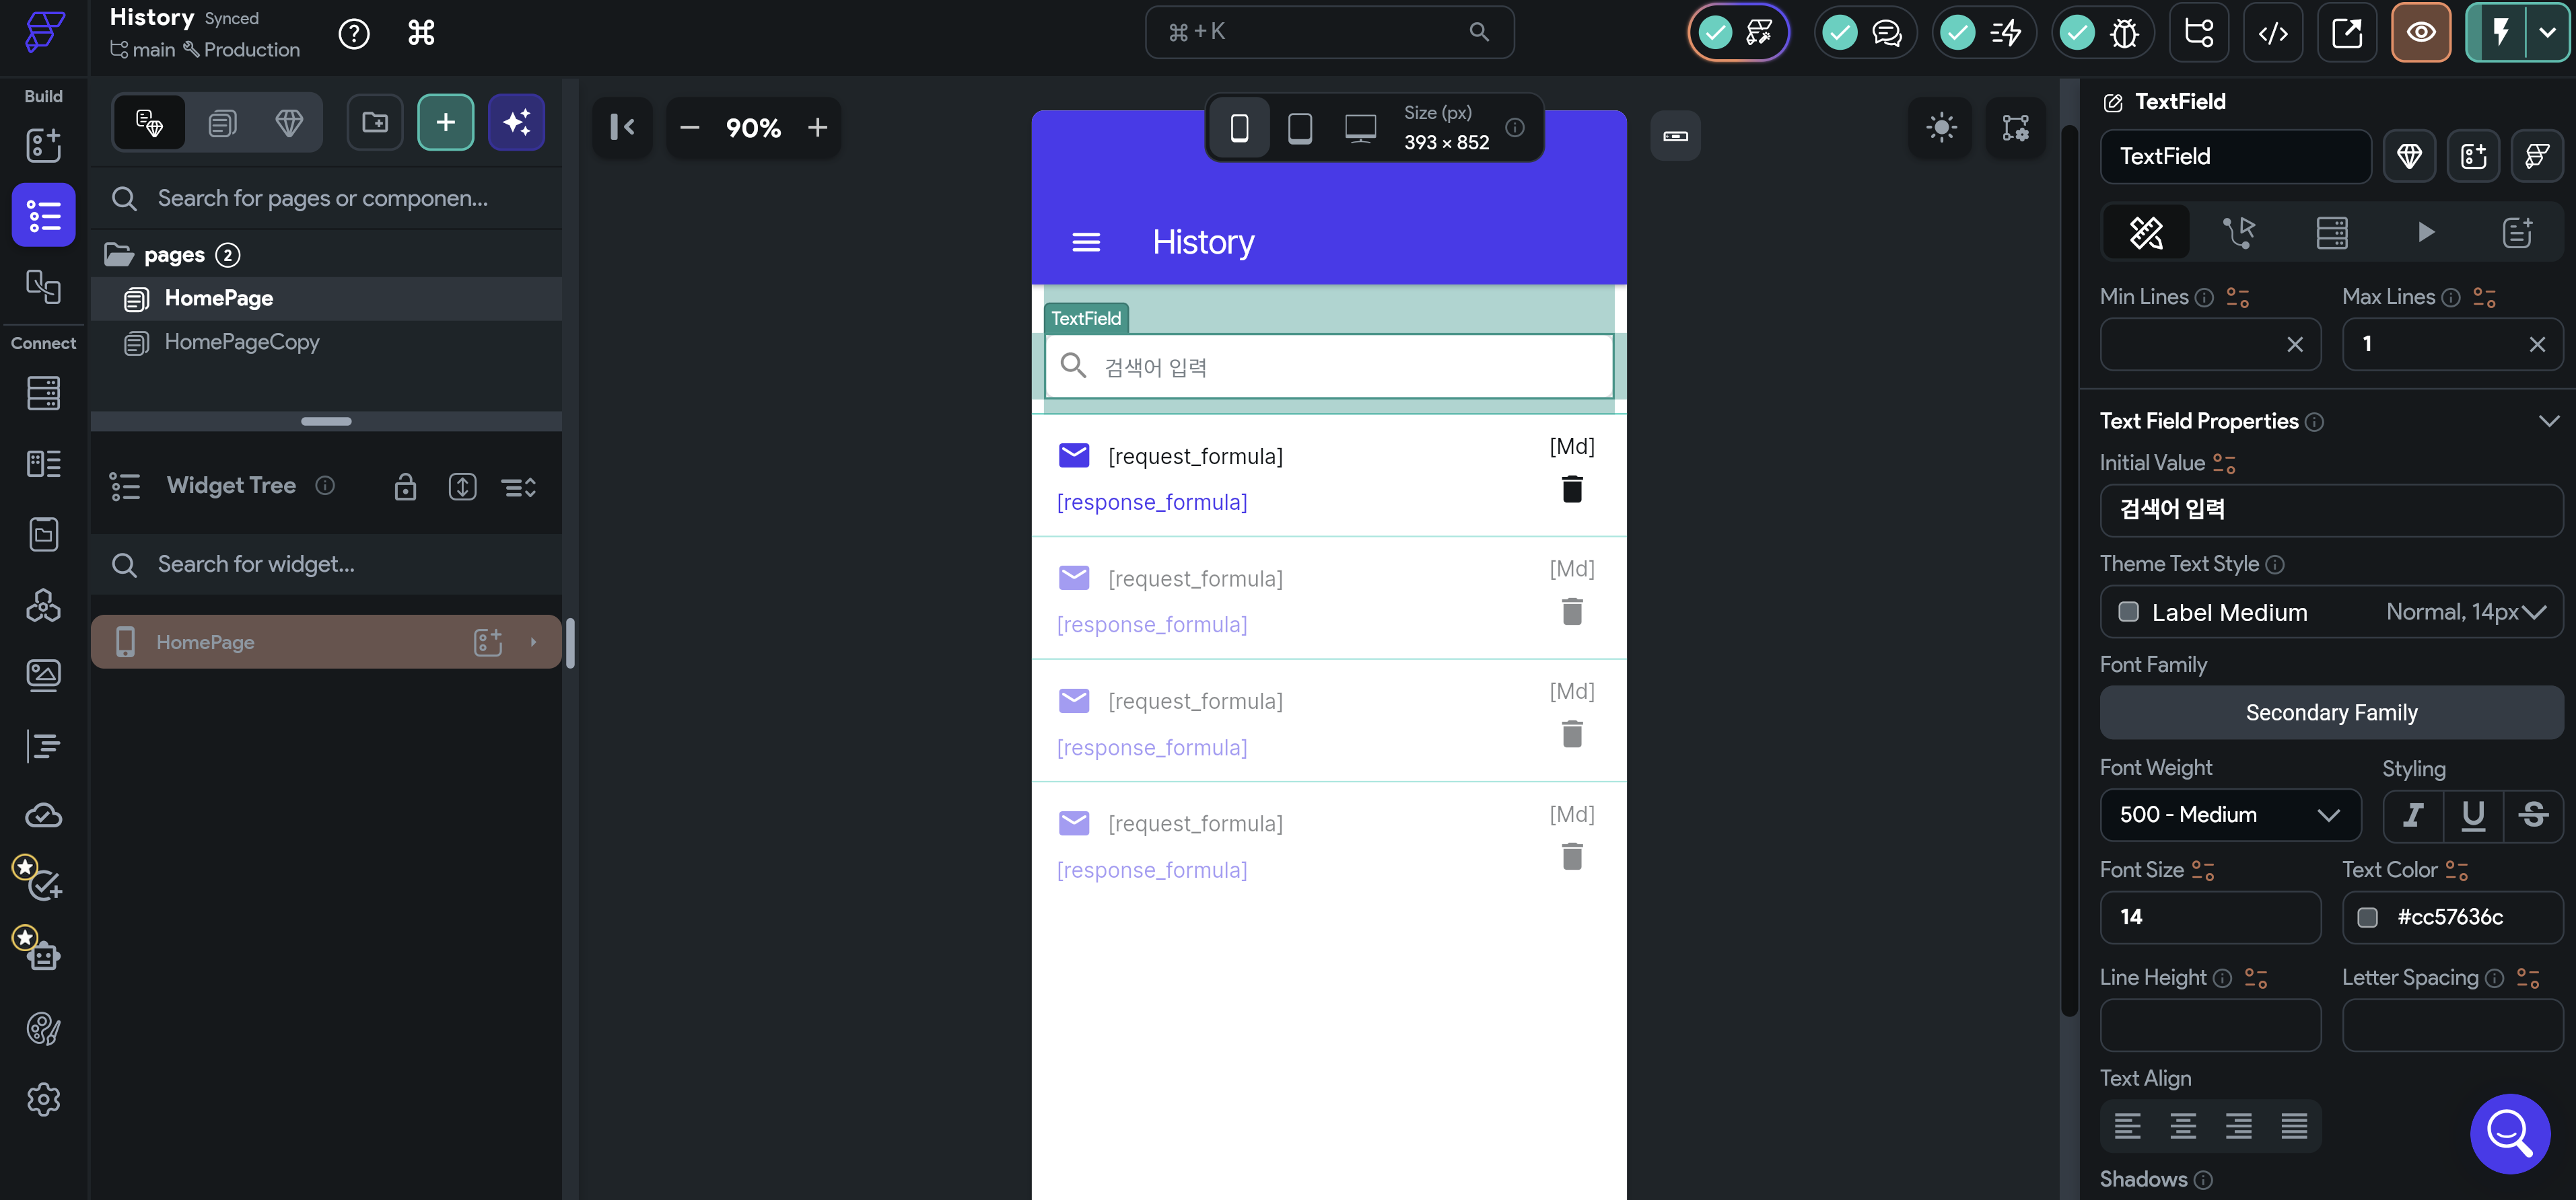Expand the HomePage widget tree node
Screen dimensions: 2576x1200
tap(533, 642)
